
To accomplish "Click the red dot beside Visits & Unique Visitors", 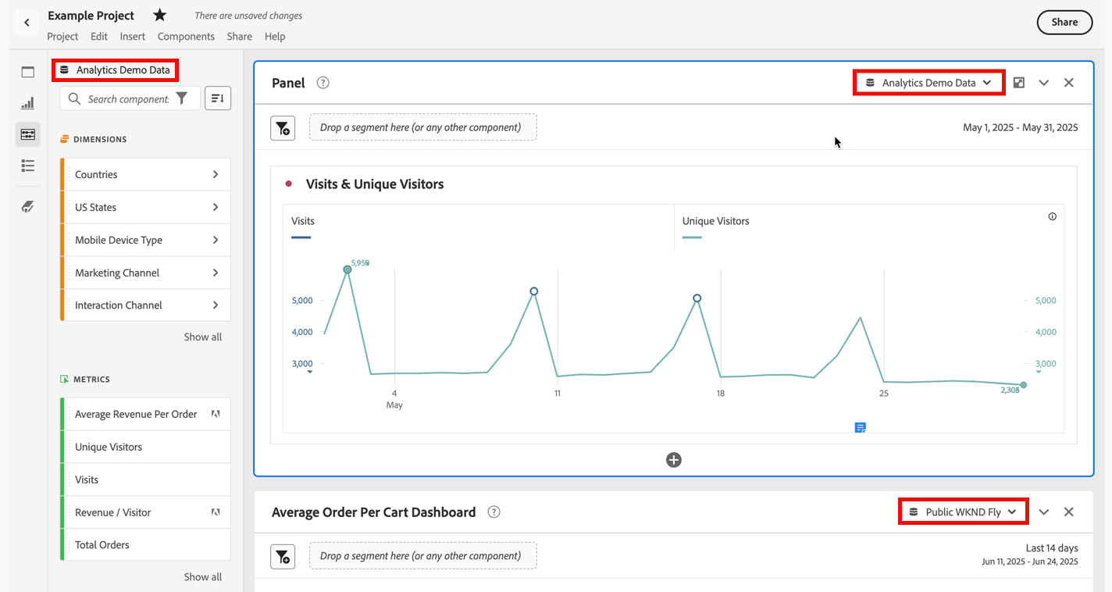I will point(289,184).
